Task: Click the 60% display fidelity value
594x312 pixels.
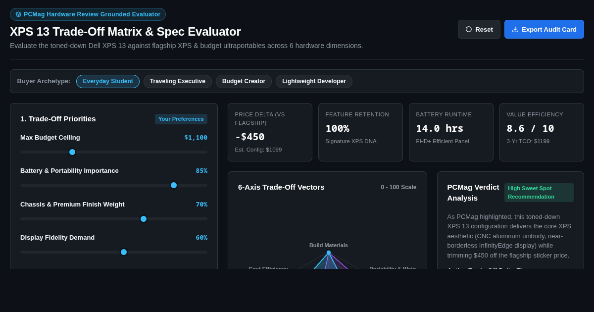Action: [201, 238]
